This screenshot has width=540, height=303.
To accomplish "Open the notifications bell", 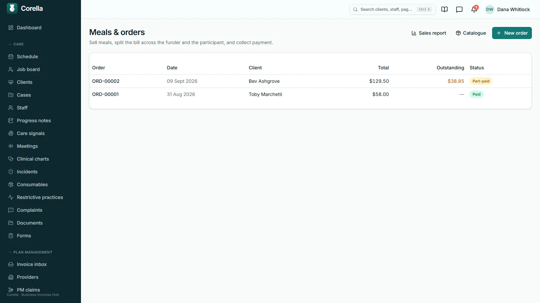I will click(x=474, y=9).
